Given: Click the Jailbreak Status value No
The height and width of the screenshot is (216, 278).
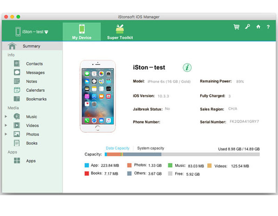Looking at the screenshot, I should click(x=167, y=109).
